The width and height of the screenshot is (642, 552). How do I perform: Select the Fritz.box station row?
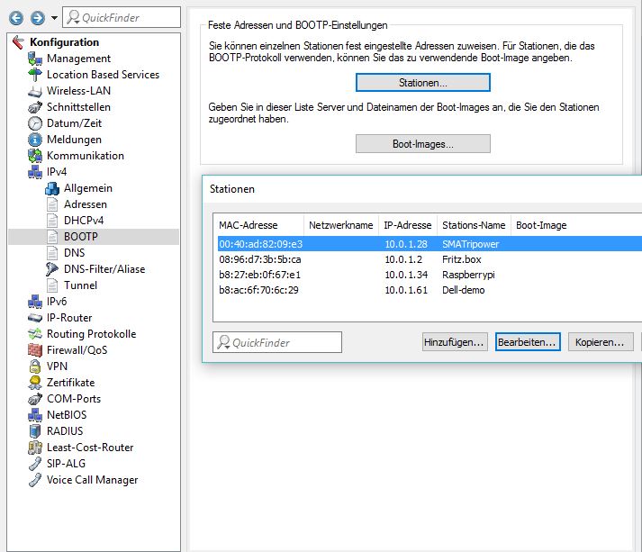[428, 259]
